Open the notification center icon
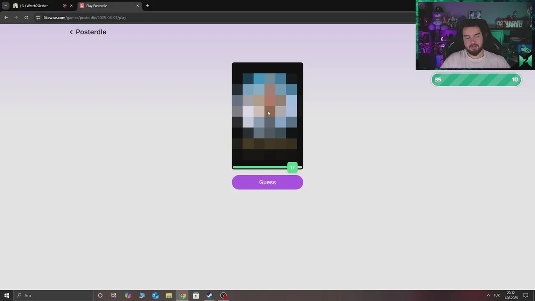Viewport: 535px width, 301px height. tap(526, 296)
